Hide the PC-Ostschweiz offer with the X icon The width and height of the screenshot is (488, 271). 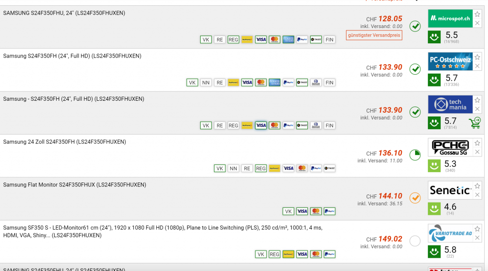click(x=478, y=66)
